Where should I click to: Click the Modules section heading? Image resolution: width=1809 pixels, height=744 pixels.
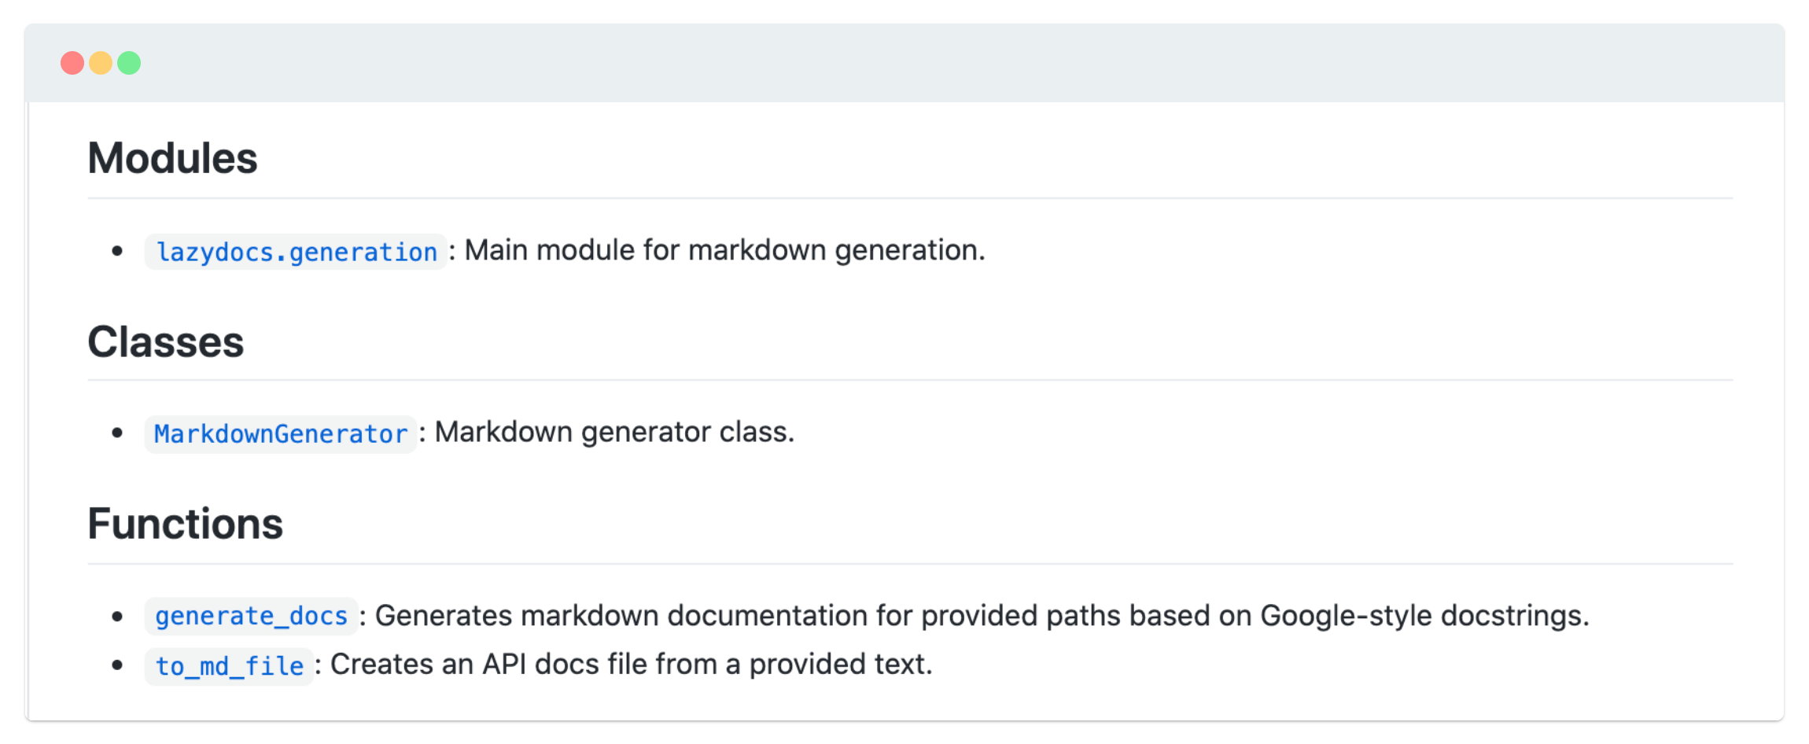click(172, 158)
